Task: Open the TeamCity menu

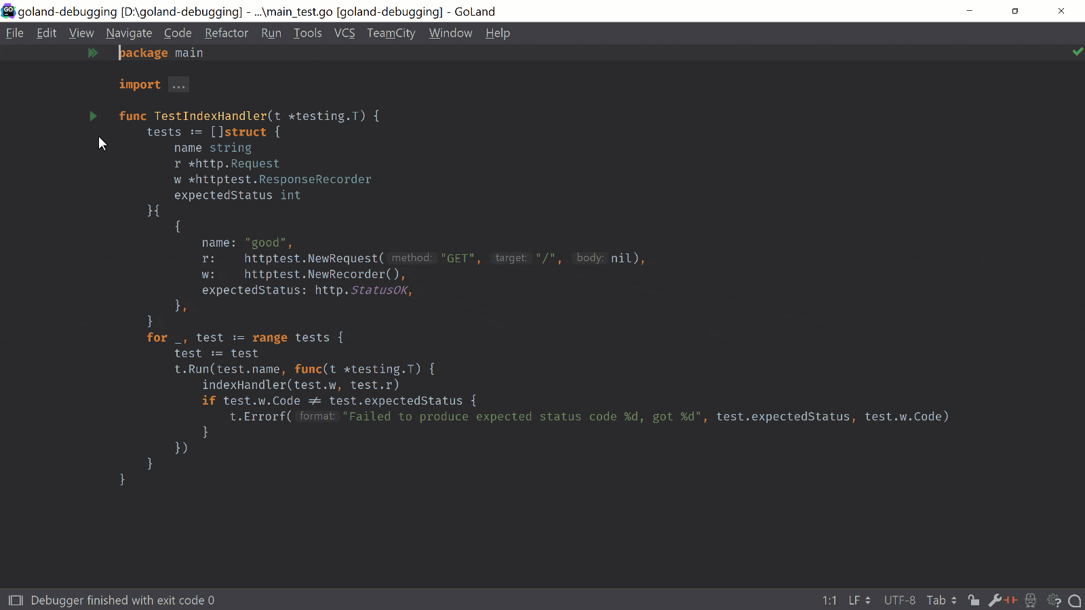Action: [x=391, y=33]
